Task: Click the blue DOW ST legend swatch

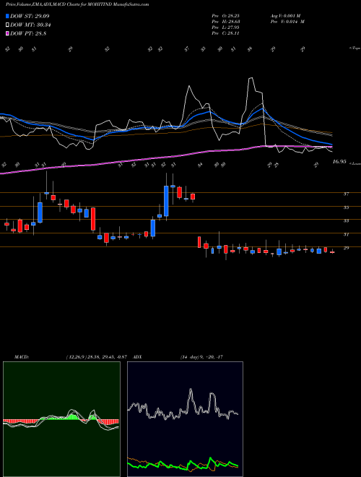Action: pyautogui.click(x=7, y=16)
